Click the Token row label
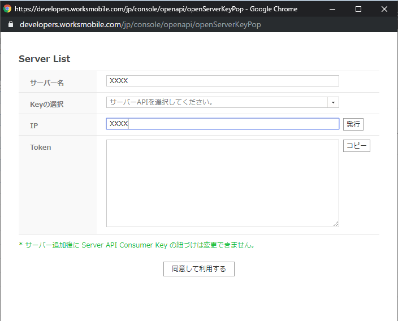 click(41, 148)
